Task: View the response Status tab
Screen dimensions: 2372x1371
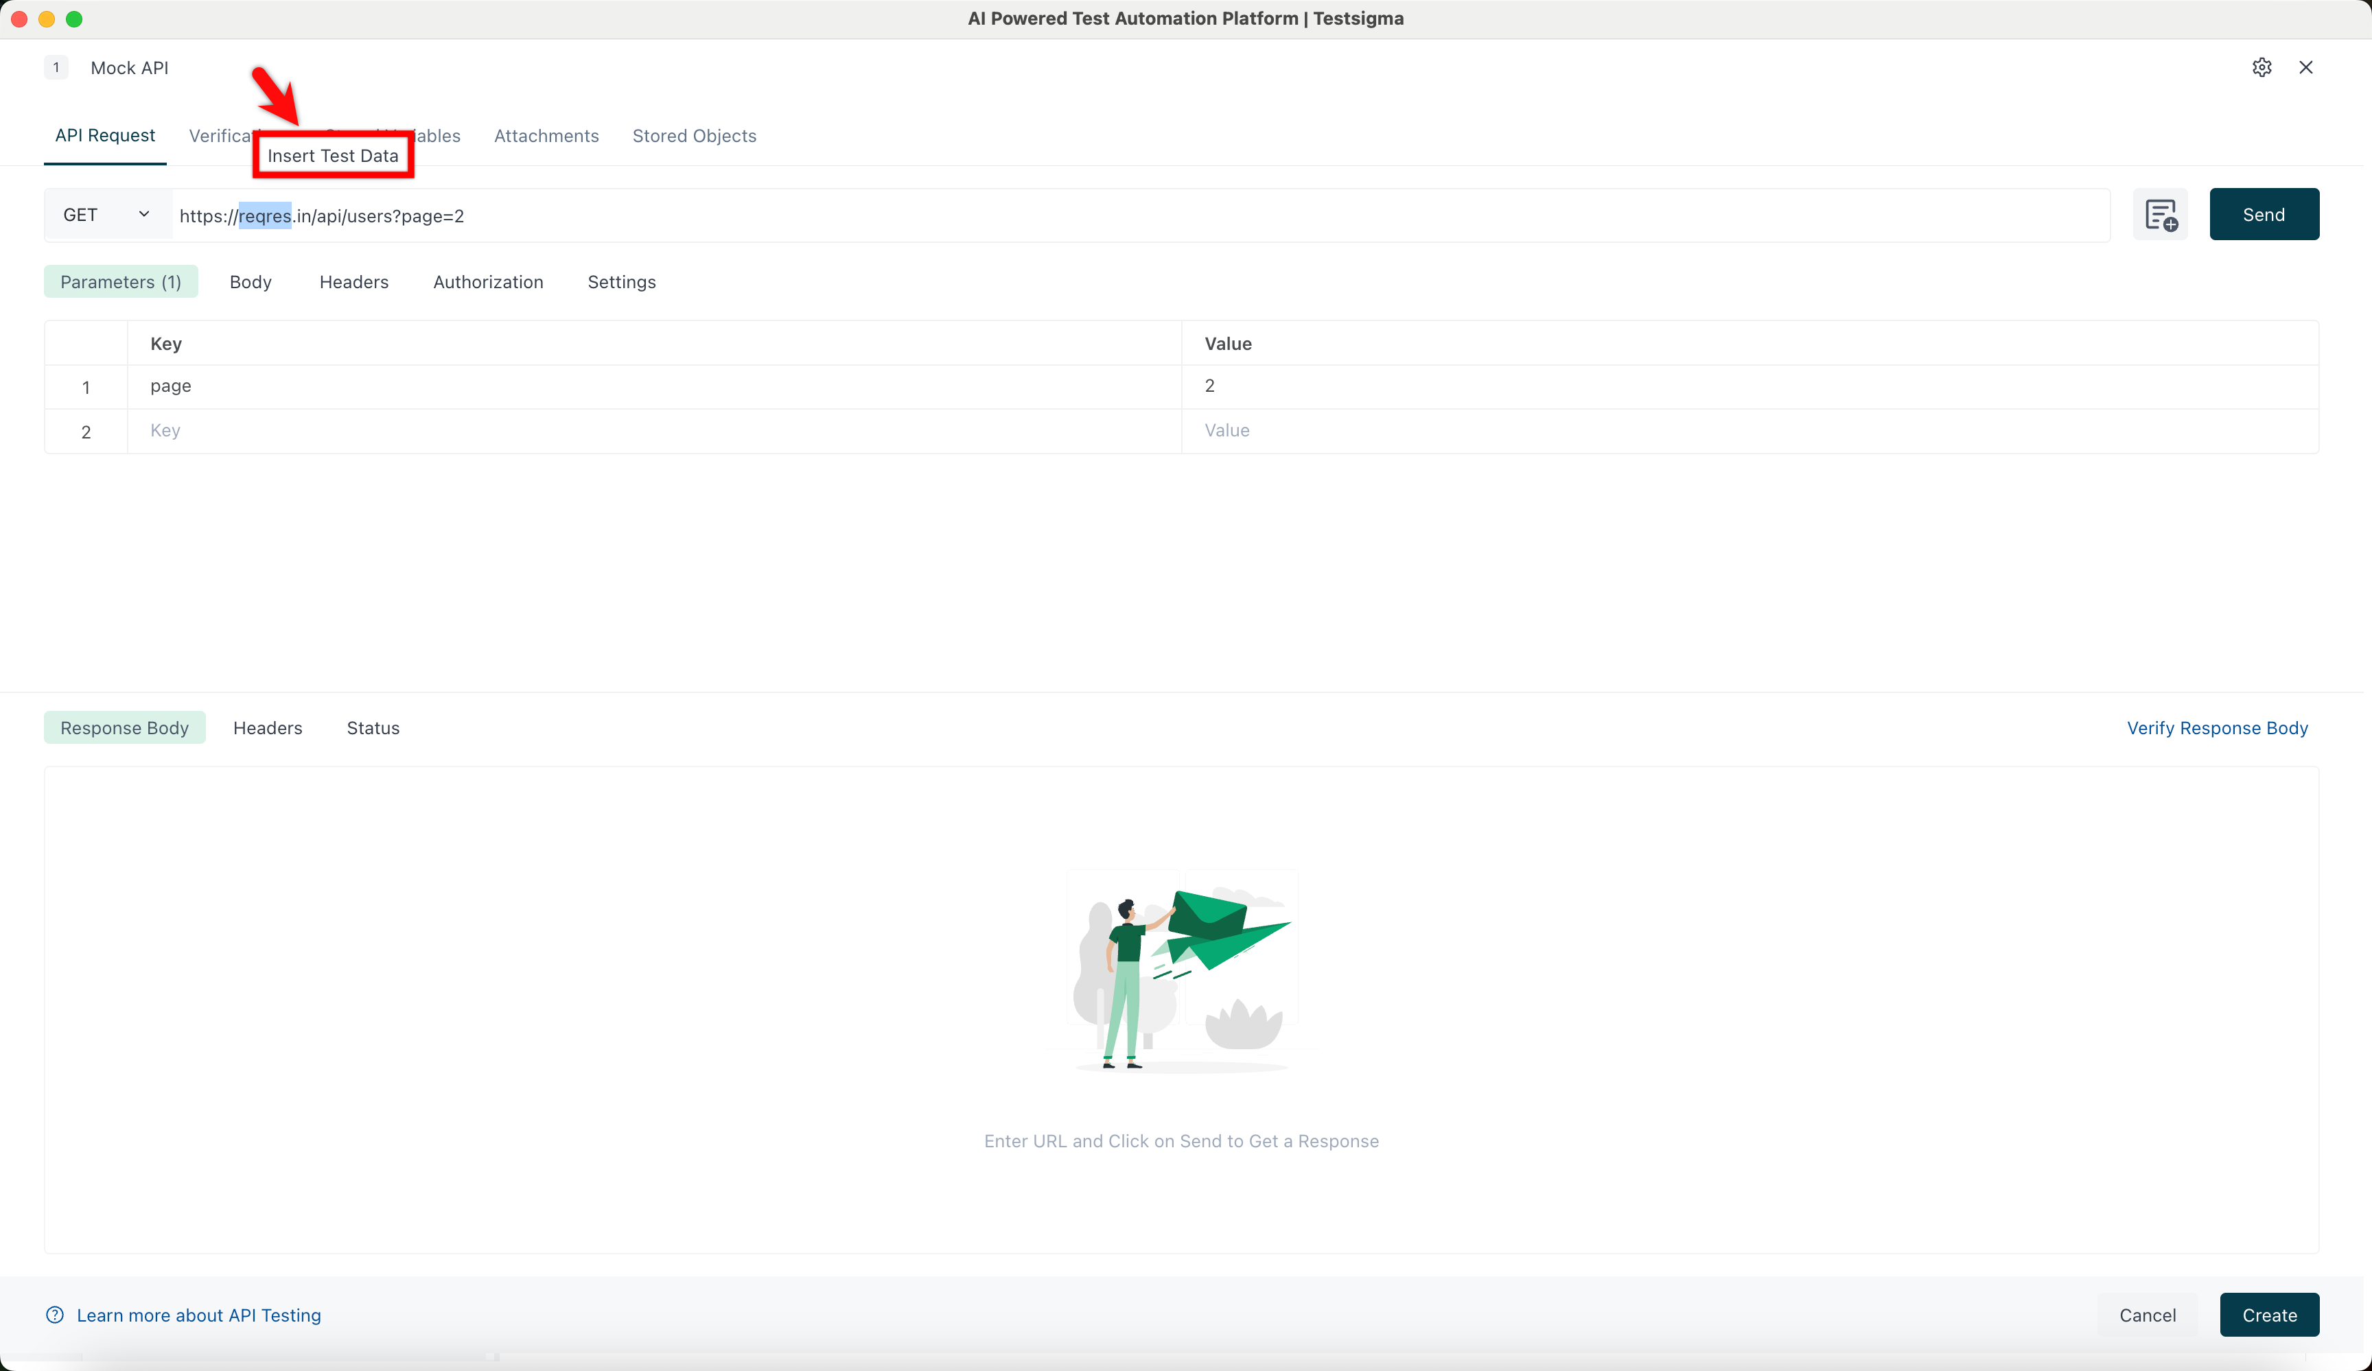Action: pyautogui.click(x=373, y=727)
